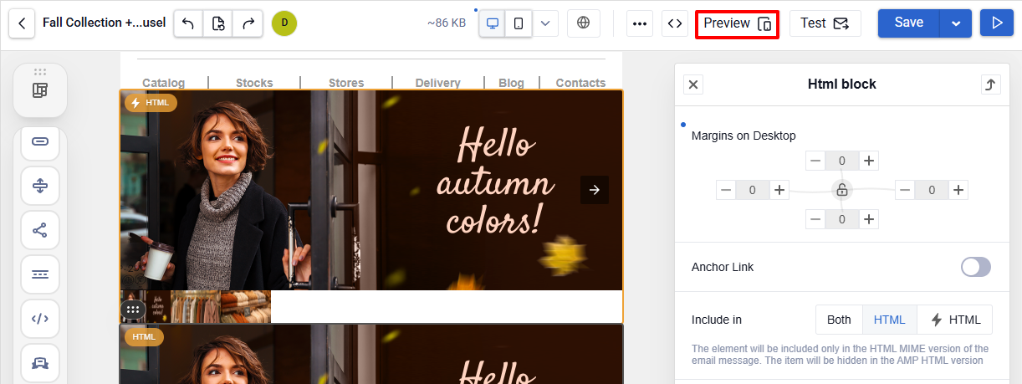Select the hello autumn carousel thumbnail
Image resolution: width=1022 pixels, height=384 pixels.
pos(146,306)
